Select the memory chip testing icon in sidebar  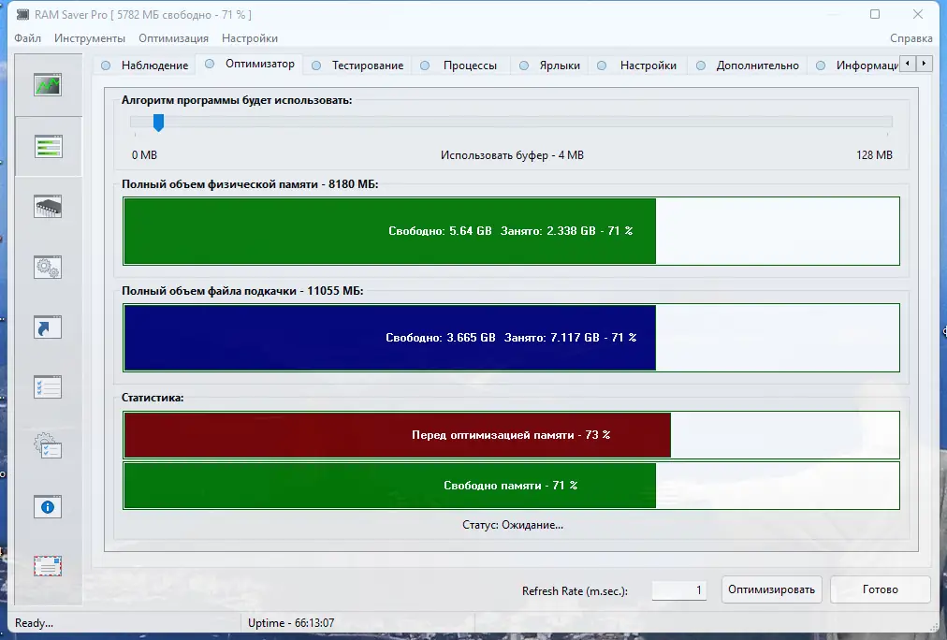pos(49,206)
